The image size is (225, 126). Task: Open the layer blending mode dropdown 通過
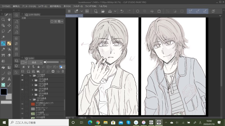[x=35, y=62]
